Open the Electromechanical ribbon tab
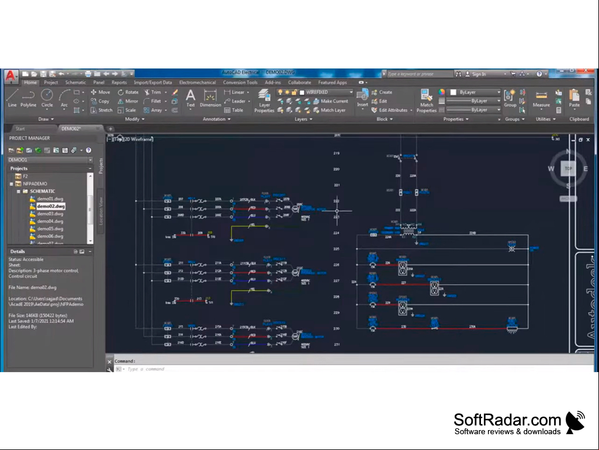Image resolution: width=599 pixels, height=450 pixels. [x=198, y=83]
